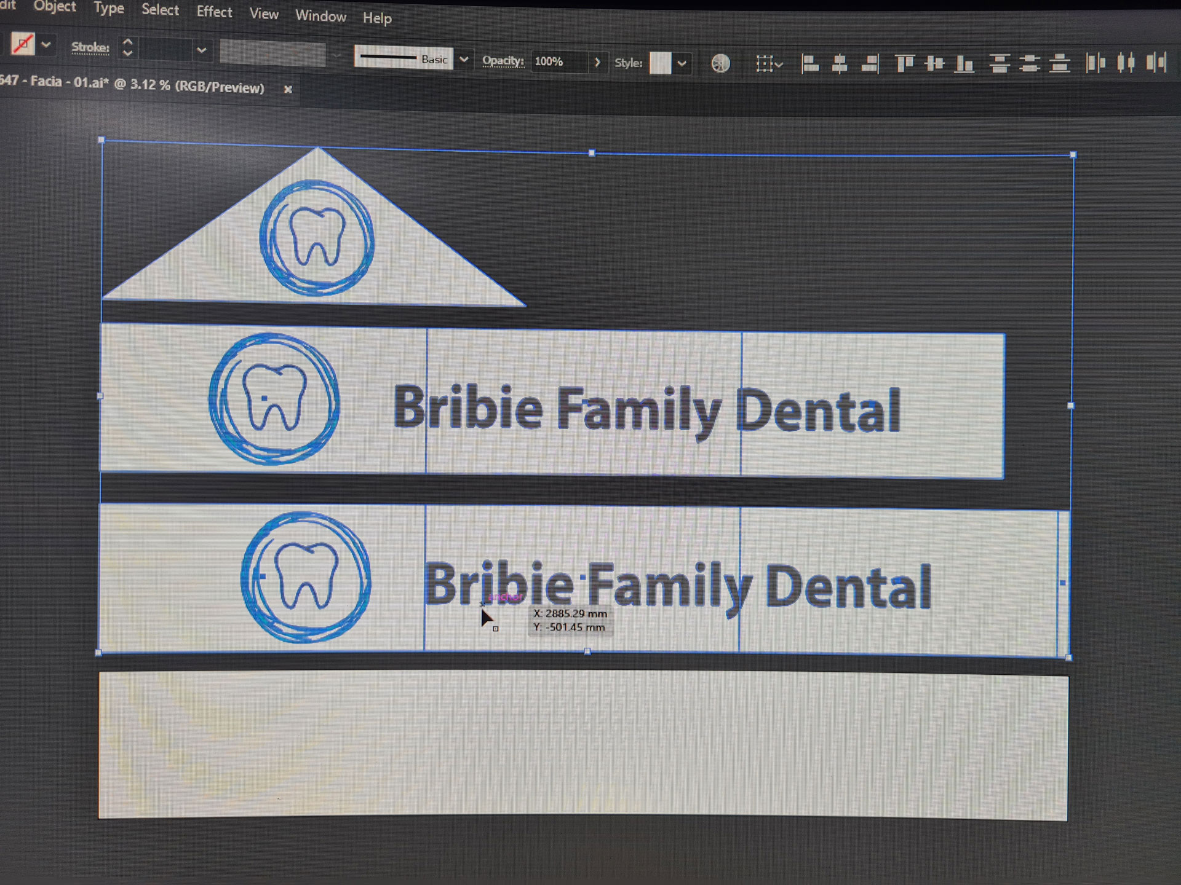Select the Facia - 01.ai document tab
This screenshot has height=885, width=1181.
(x=132, y=84)
